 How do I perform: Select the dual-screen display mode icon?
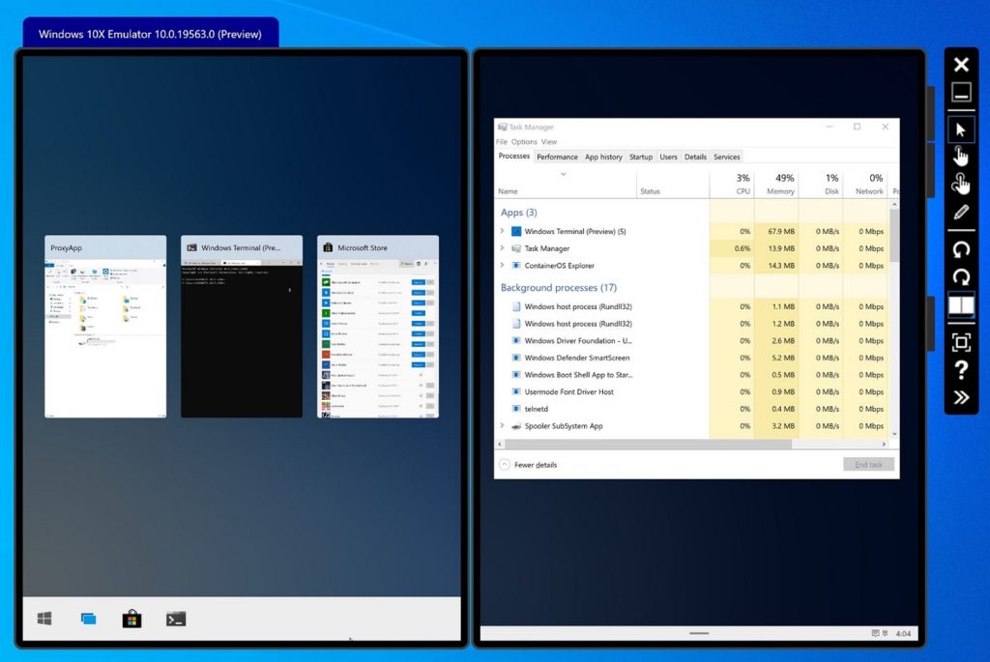pos(960,304)
